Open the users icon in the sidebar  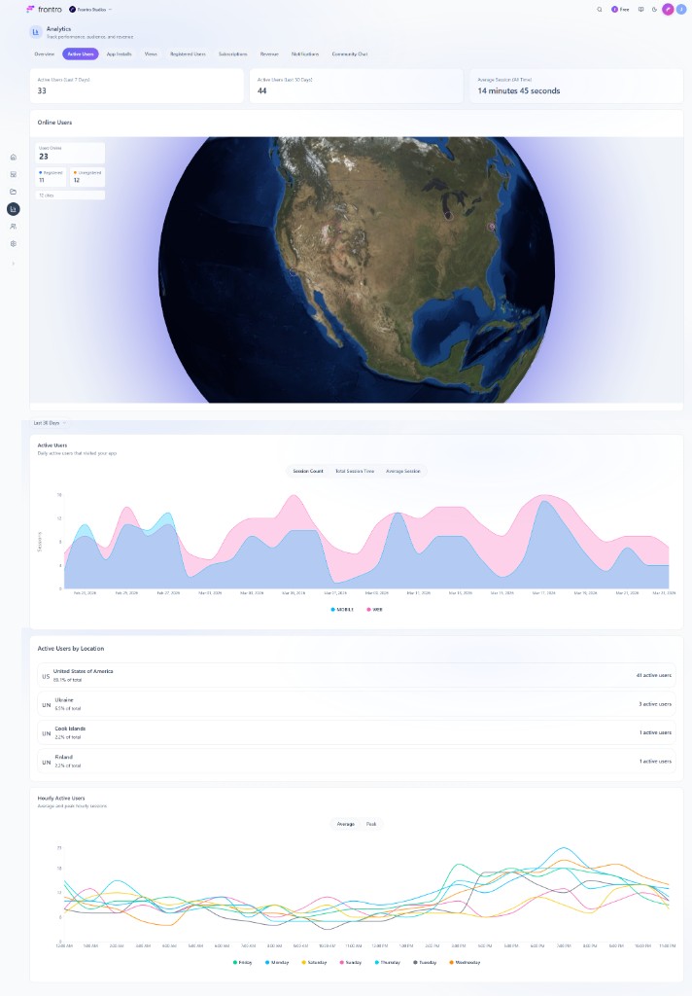(x=13, y=227)
